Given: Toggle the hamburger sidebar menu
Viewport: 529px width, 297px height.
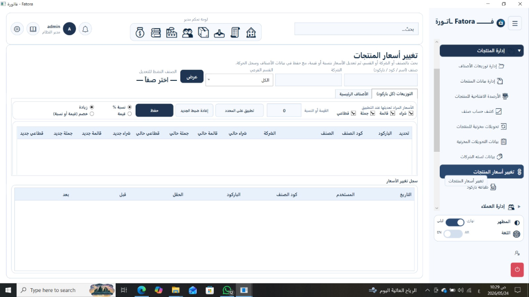Looking at the screenshot, I should [515, 23].
